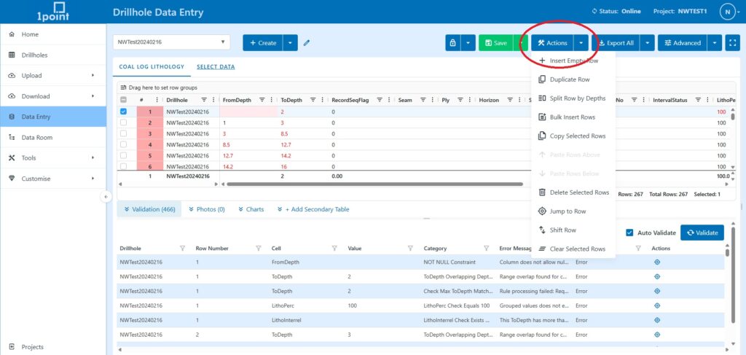Viewport: 746px width, 355px height.
Task: Deselect row 1 checkbox in grid
Action: tap(123, 112)
